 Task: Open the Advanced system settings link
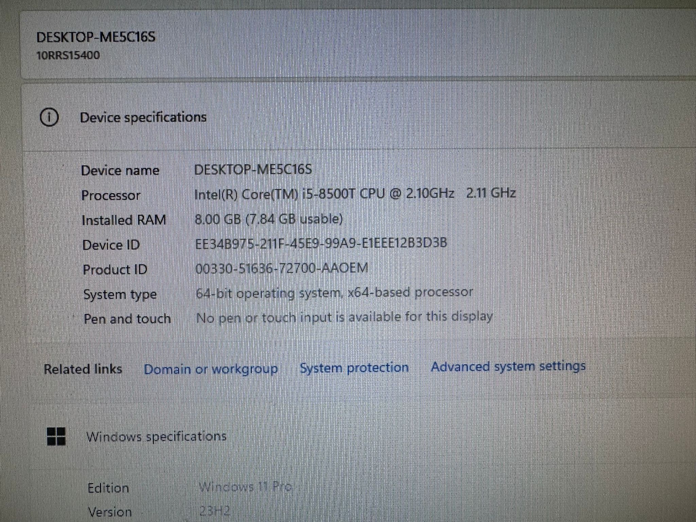click(x=508, y=367)
